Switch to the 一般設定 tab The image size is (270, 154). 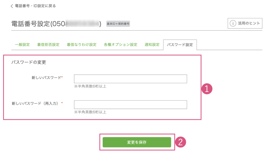[x=22, y=45]
